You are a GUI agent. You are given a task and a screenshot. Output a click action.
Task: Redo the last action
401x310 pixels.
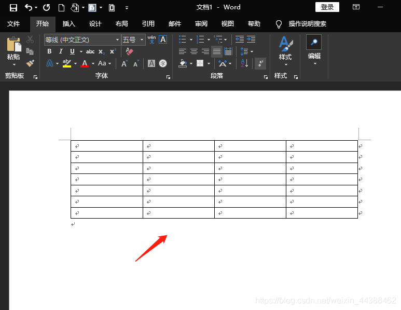(46, 7)
